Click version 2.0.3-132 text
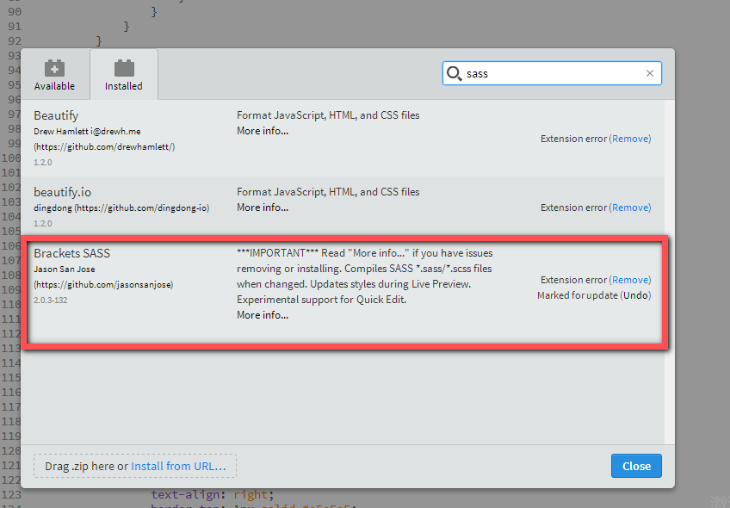The width and height of the screenshot is (730, 508). pos(50,300)
